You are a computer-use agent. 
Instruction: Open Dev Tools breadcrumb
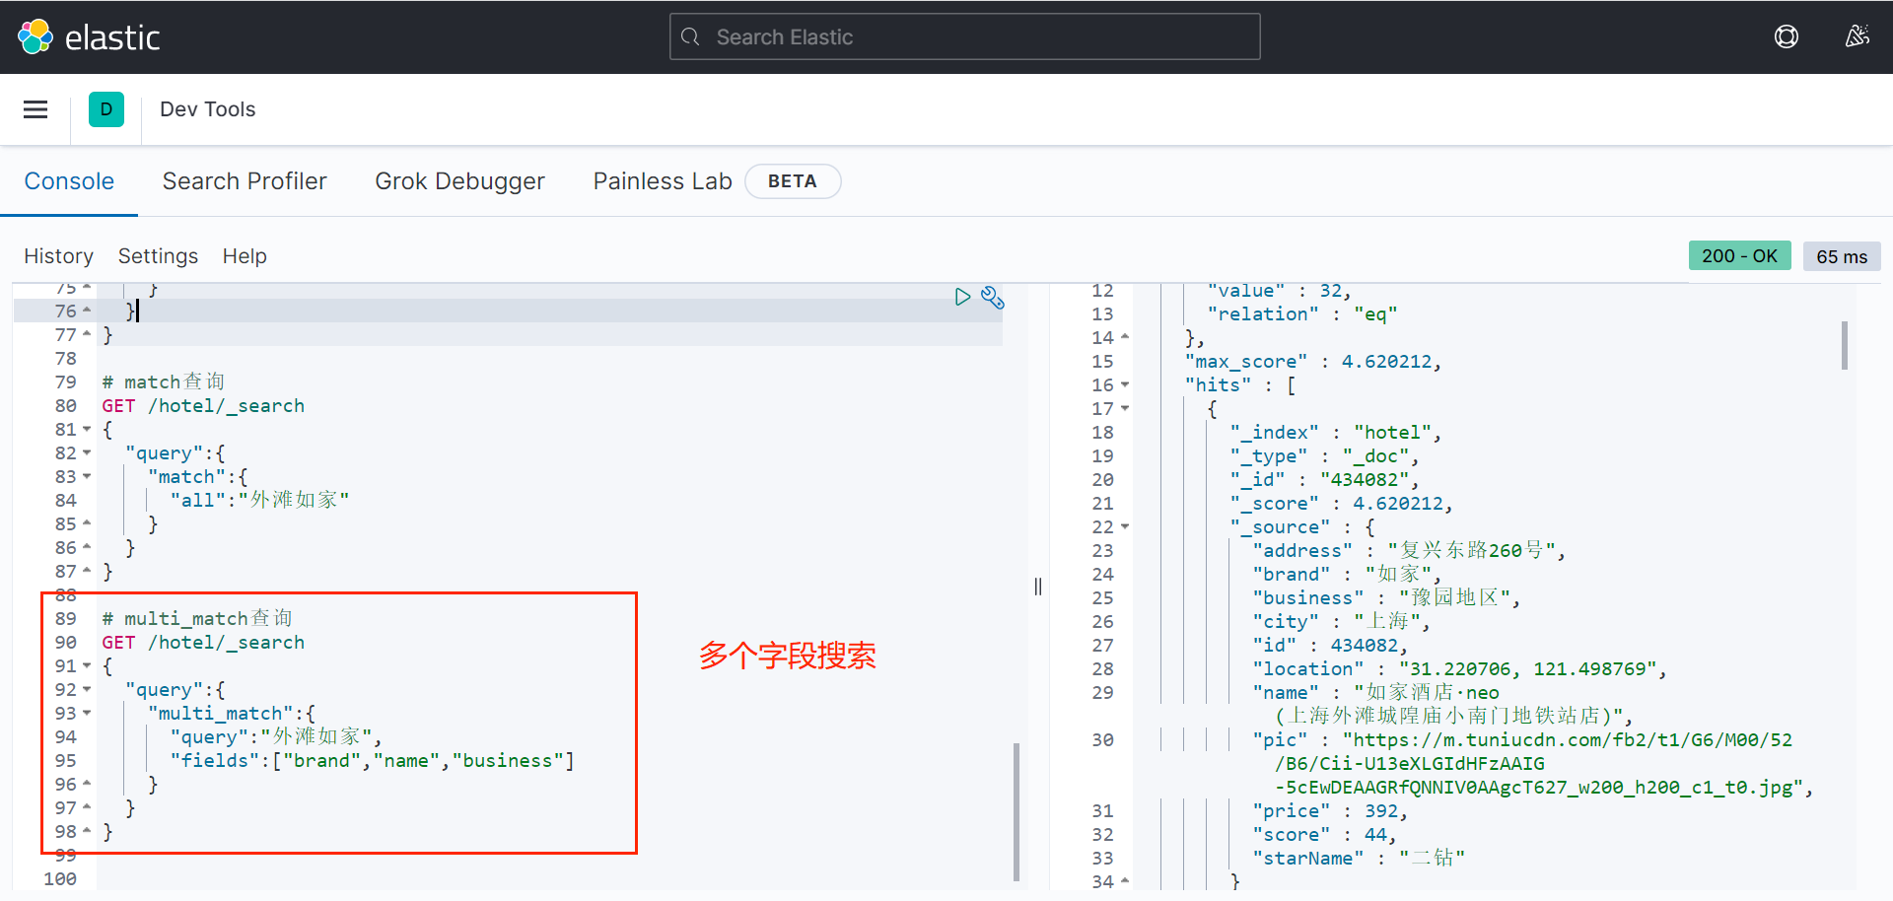[x=207, y=109]
